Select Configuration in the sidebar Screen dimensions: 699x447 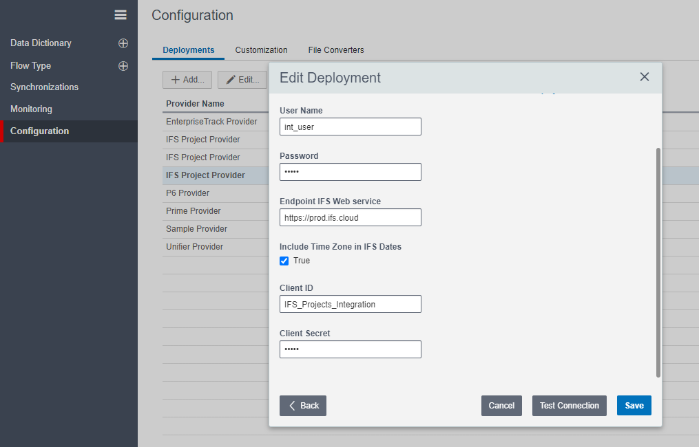coord(39,131)
